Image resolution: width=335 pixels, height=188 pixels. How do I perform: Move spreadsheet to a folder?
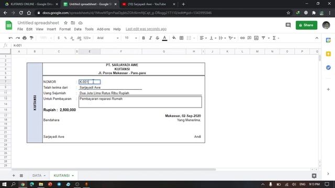73,23
